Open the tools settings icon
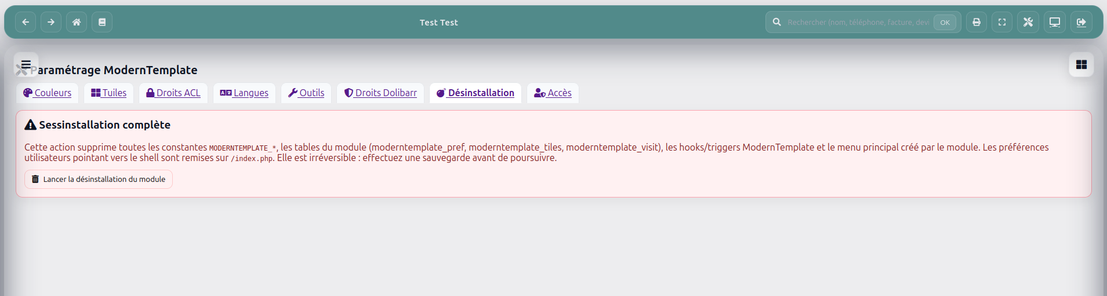Screen dimensions: 1107x296 [1028, 22]
